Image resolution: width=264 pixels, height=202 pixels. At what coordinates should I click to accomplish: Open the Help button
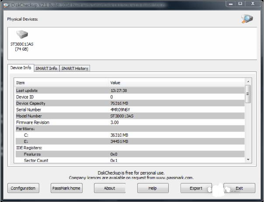click(153, 188)
